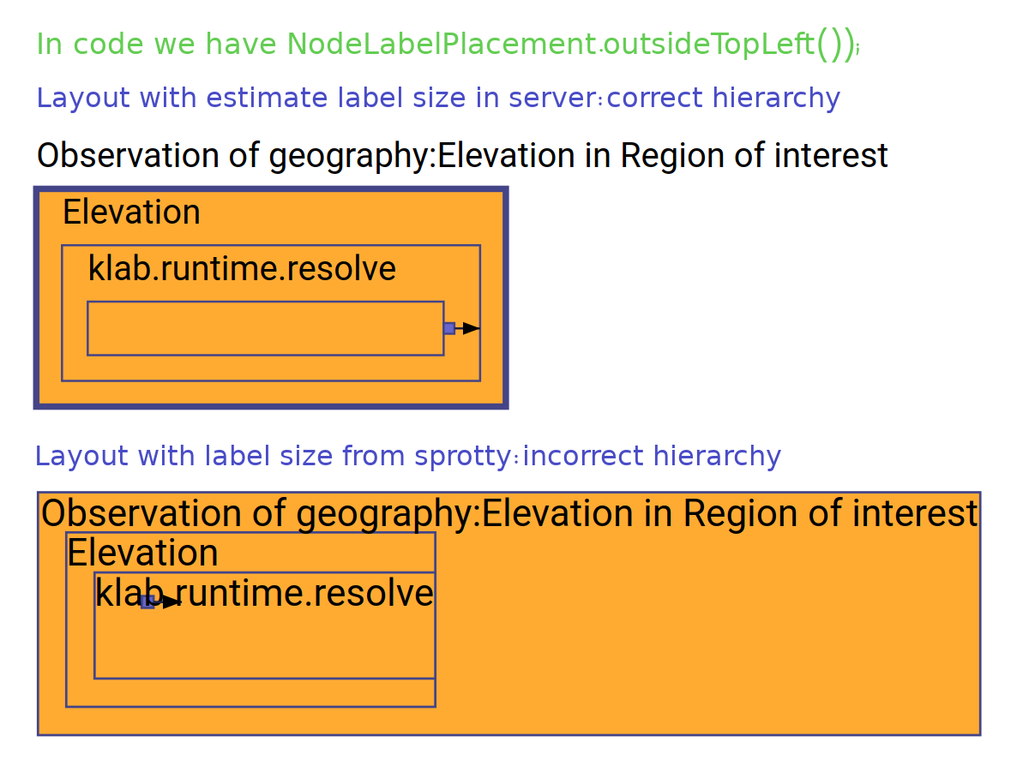Click empty area inside bottom klab.runtime.resolve node

coord(264,647)
